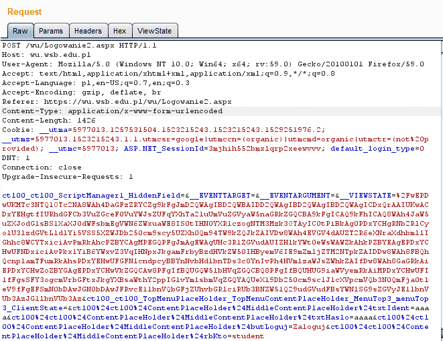Click the Zaloguj value in request body

click(309, 326)
